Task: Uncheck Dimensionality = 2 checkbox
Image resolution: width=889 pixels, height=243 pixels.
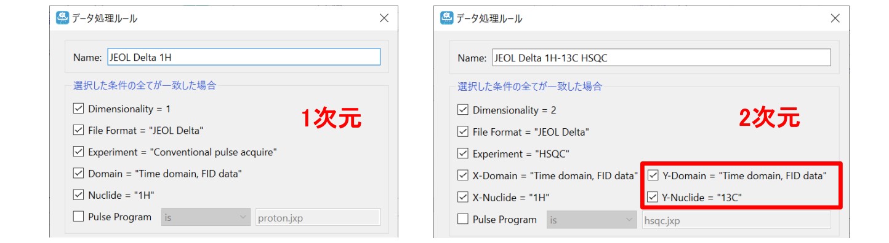Action: (x=463, y=110)
